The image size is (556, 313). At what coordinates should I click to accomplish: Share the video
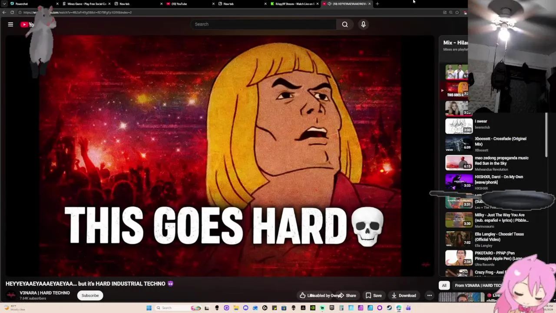tap(347, 296)
